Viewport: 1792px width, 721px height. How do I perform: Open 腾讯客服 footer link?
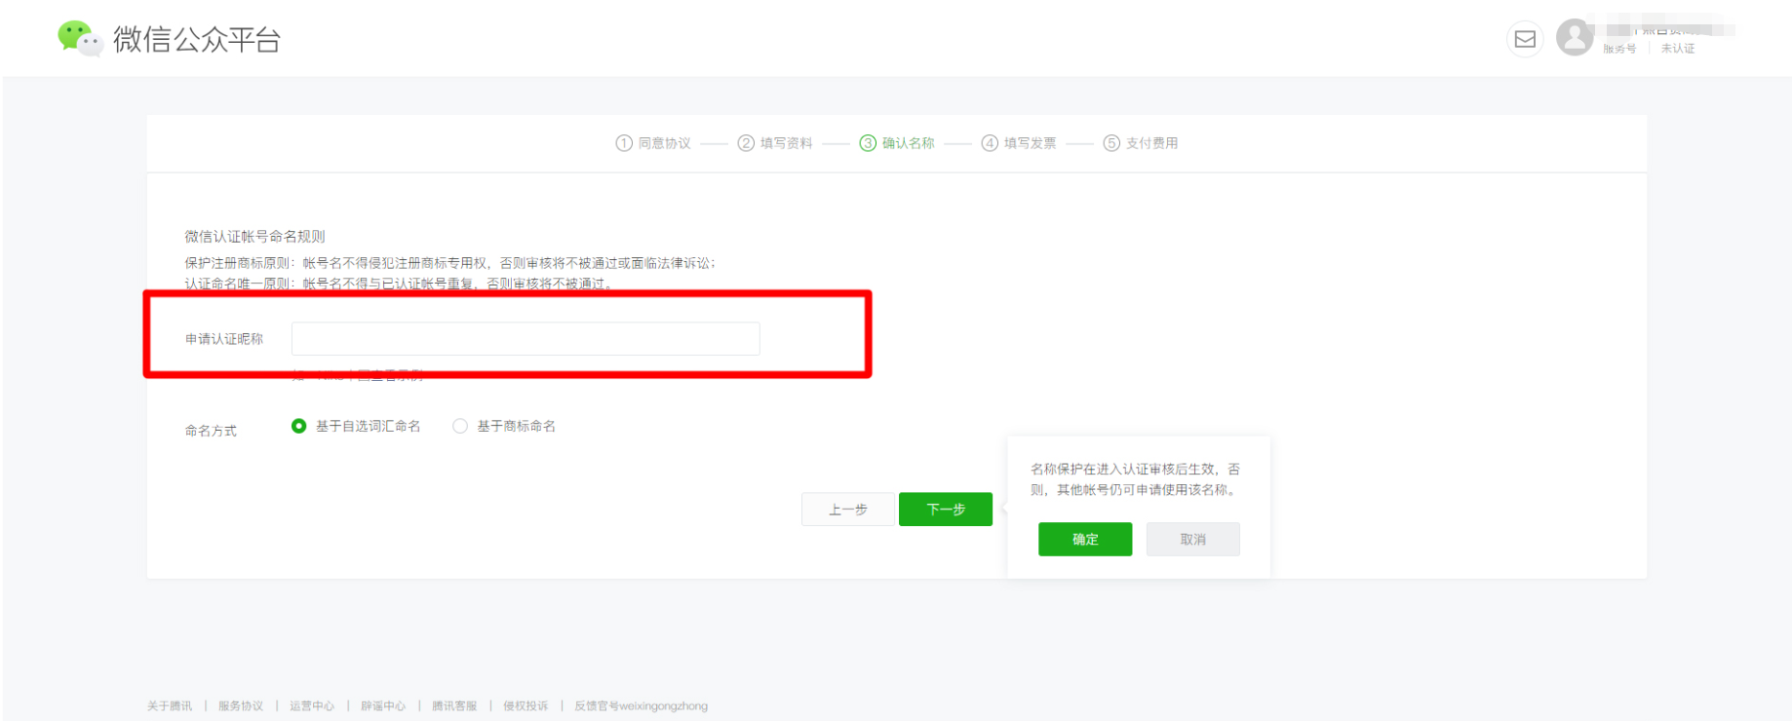(x=454, y=706)
